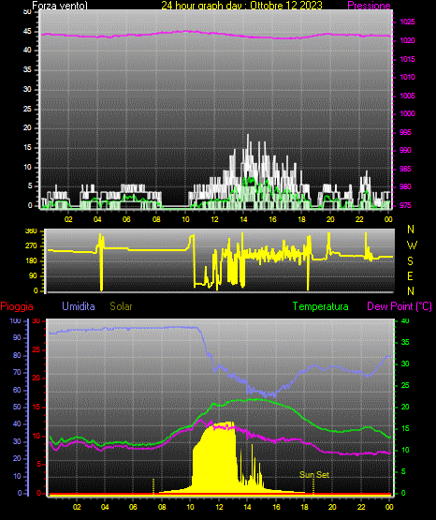Click the Solar legend label
The width and height of the screenshot is (436, 520).
coord(121,306)
